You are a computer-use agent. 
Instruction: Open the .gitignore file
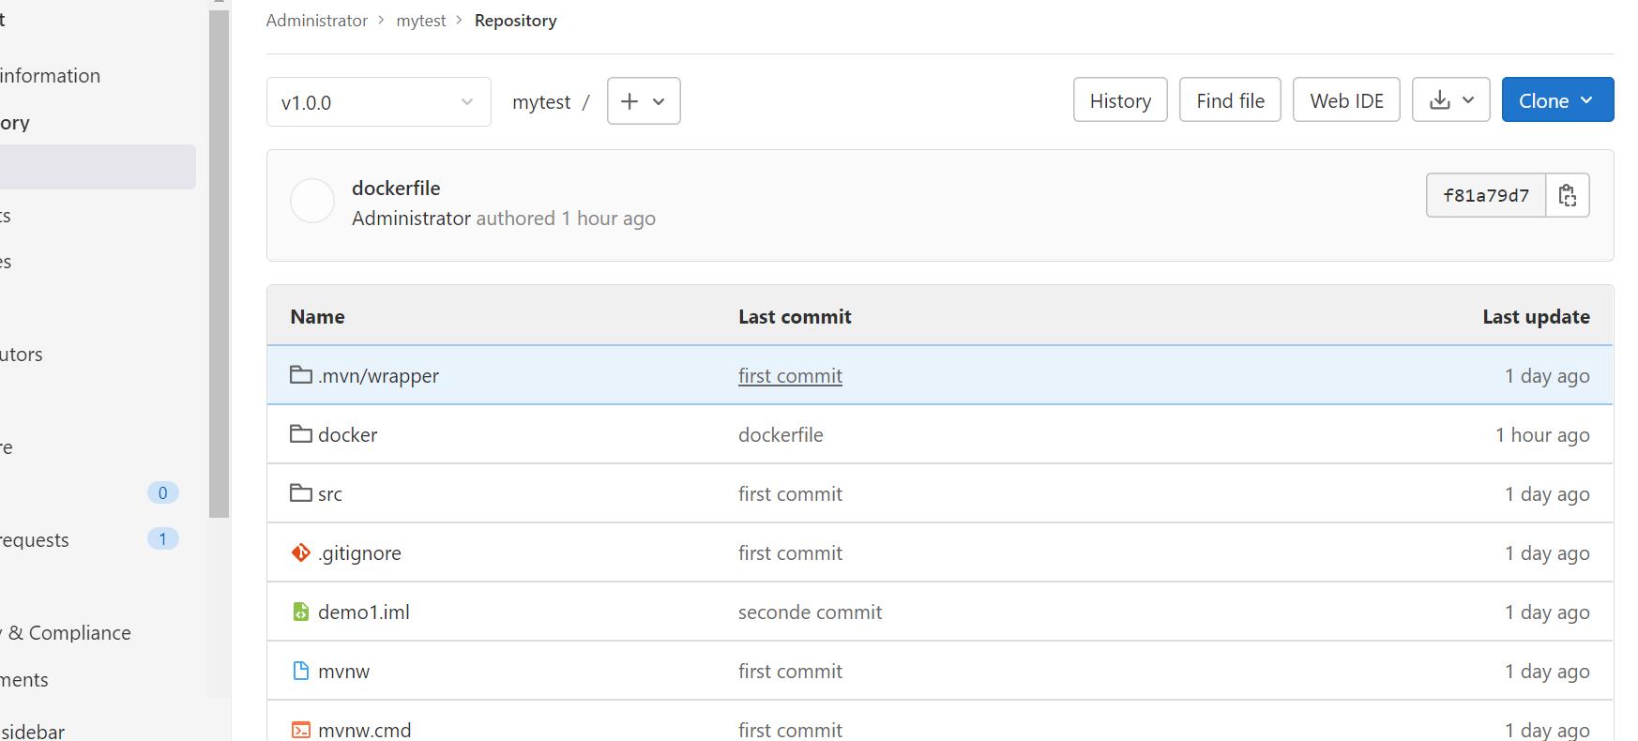click(x=359, y=553)
